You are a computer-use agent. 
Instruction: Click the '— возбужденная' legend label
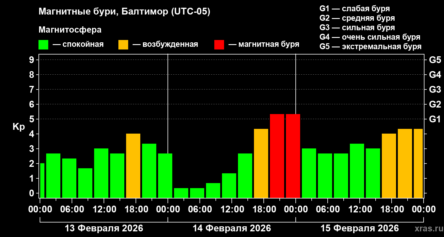pyautogui.click(x=165, y=44)
